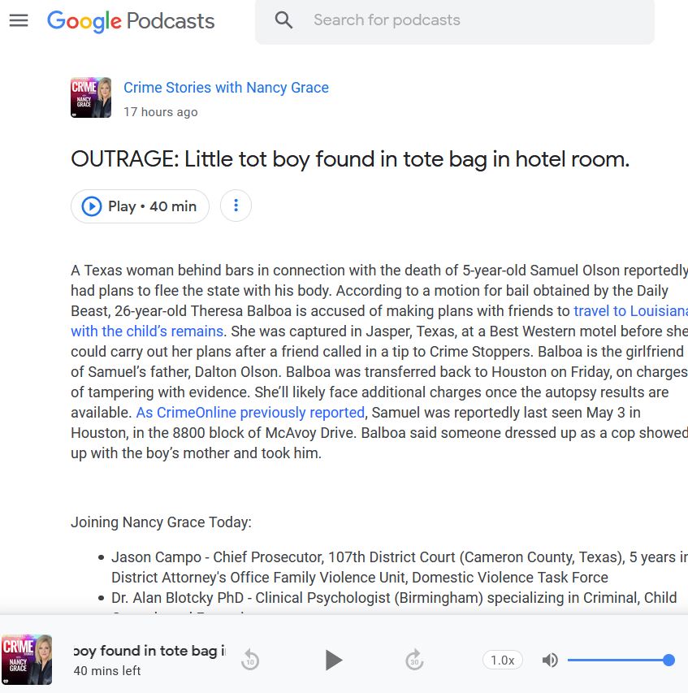Click episode title in player bar
The width and height of the screenshot is (688, 693).
(x=149, y=651)
